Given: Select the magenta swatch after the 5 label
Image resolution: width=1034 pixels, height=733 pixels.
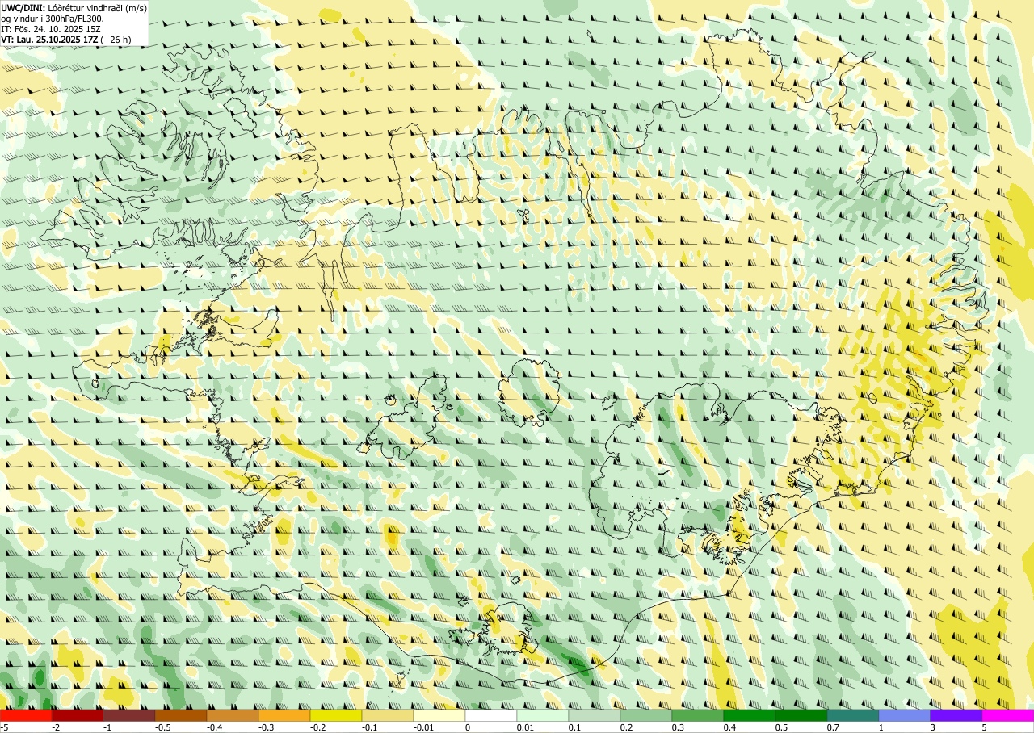Looking at the screenshot, I should (x=1008, y=715).
